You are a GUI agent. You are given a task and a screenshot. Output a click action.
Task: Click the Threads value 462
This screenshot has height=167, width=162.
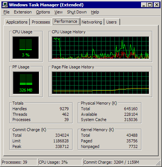click(65, 114)
